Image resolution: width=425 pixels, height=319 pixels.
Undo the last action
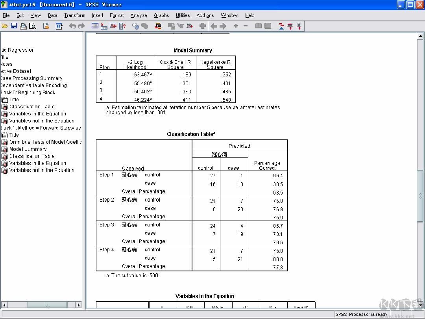click(72, 26)
